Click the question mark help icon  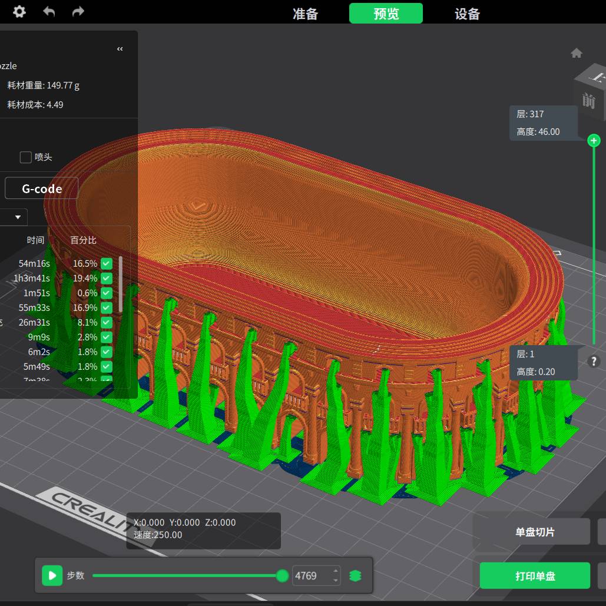click(594, 362)
